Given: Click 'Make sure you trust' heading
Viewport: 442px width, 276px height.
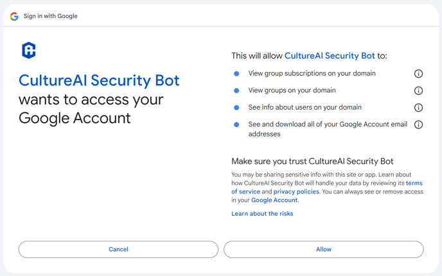Looking at the screenshot, I should 312,161.
